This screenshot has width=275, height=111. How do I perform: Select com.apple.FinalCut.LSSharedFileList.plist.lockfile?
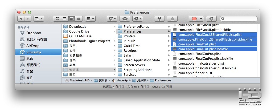(214, 39)
